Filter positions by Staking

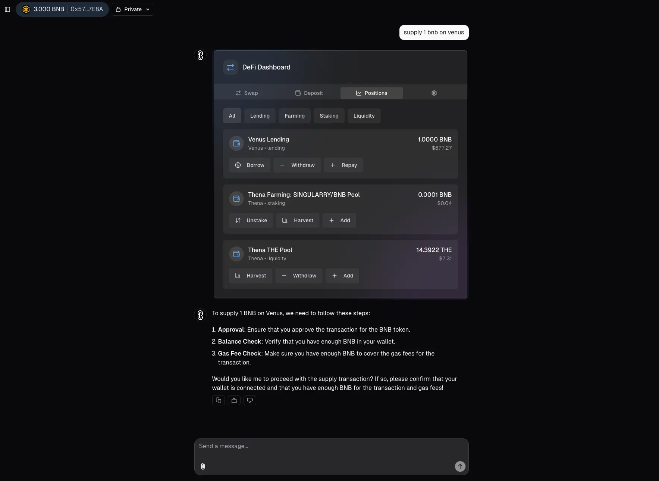pos(329,116)
